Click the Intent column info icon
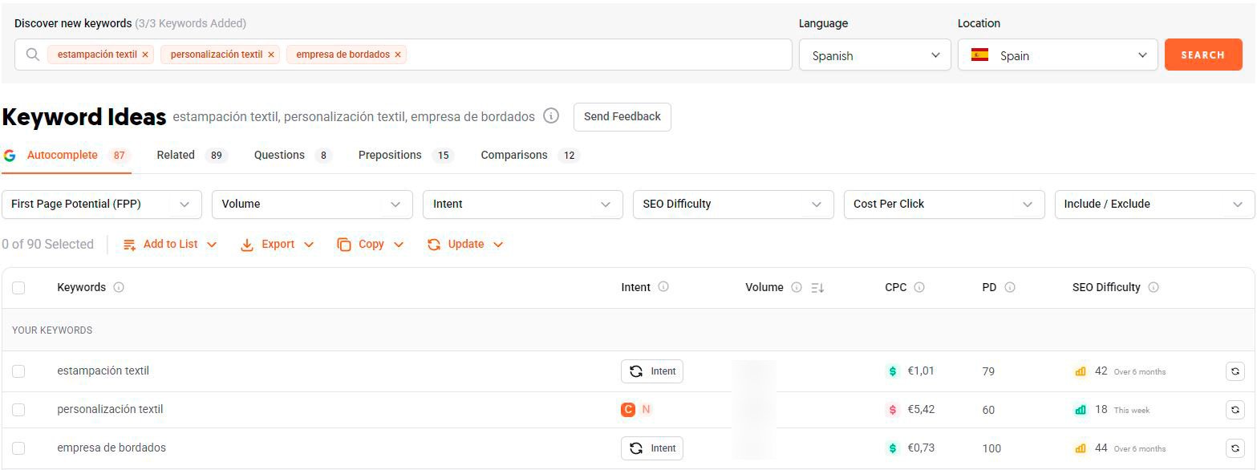Image resolution: width=1257 pixels, height=470 pixels. click(663, 287)
